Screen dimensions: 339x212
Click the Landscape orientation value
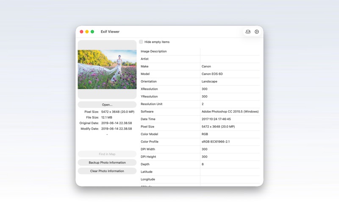pos(209,81)
